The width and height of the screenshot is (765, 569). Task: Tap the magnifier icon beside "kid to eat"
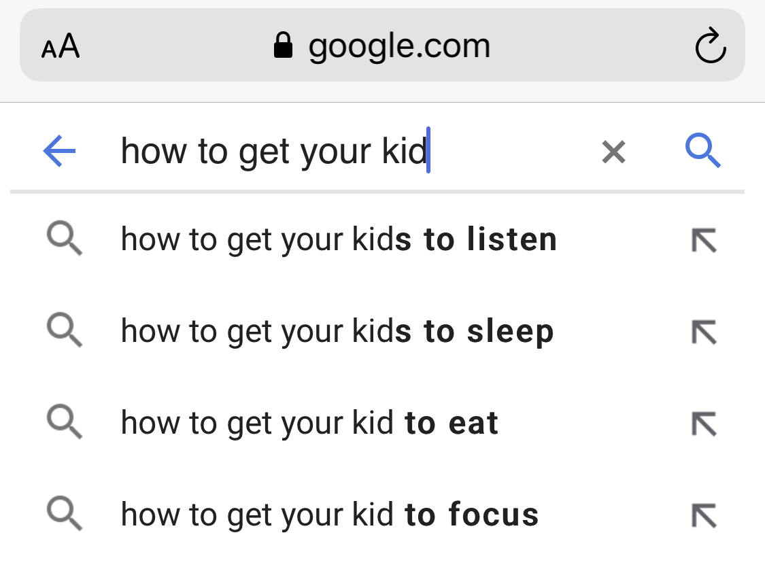(x=65, y=424)
